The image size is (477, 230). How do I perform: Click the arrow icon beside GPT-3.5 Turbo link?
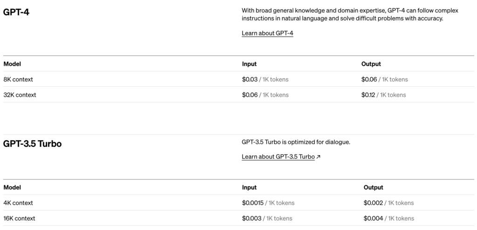click(318, 157)
